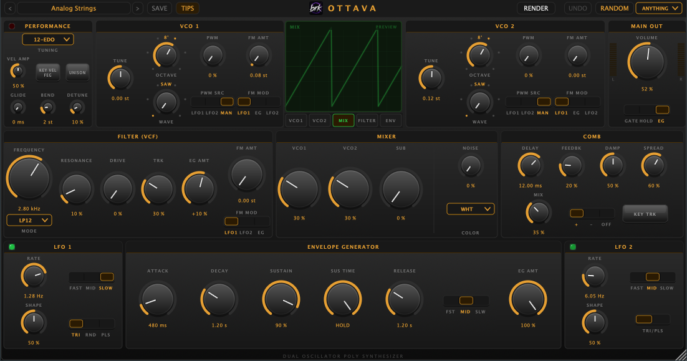Click the VCO 1 PWM SRC switch

tap(212, 102)
